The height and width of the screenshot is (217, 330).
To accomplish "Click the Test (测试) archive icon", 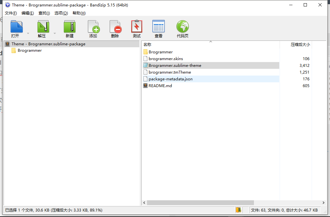I will pos(137,26).
